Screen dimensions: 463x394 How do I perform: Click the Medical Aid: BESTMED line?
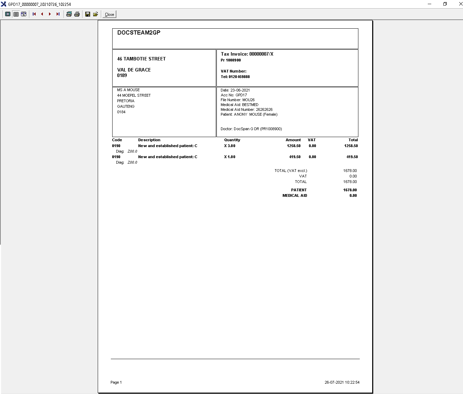click(x=240, y=105)
